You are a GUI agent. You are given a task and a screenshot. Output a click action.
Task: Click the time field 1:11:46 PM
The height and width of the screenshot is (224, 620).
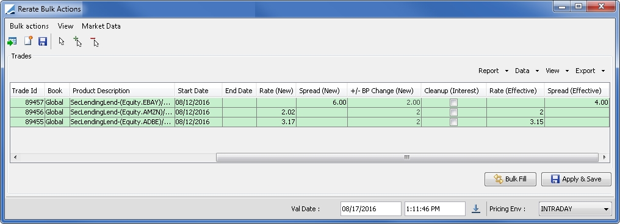[435, 209]
